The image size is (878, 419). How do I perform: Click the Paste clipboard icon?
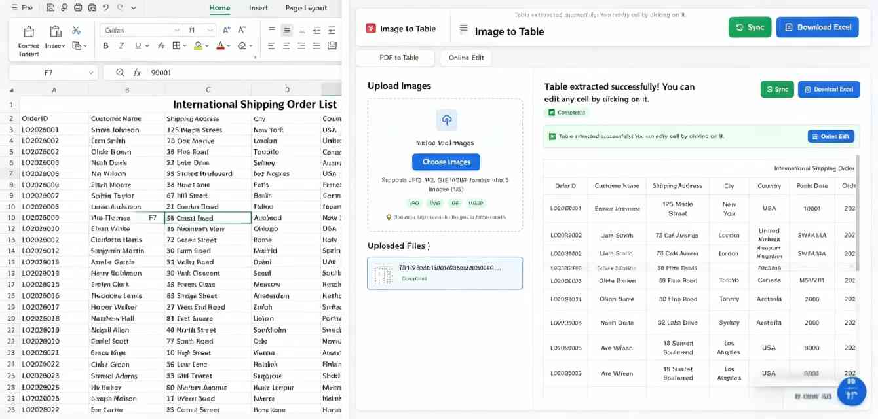tap(56, 31)
